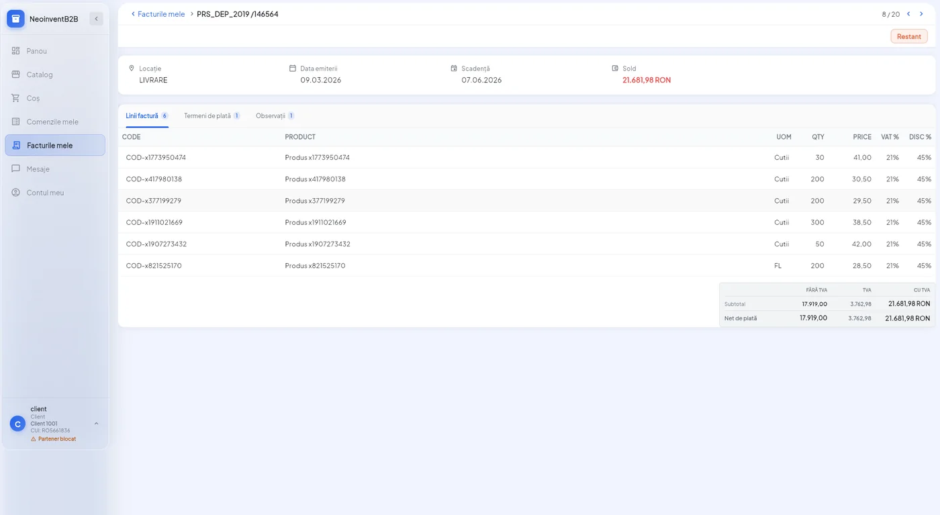Open the Panou dashboard icon
The height and width of the screenshot is (515, 940).
(x=16, y=51)
